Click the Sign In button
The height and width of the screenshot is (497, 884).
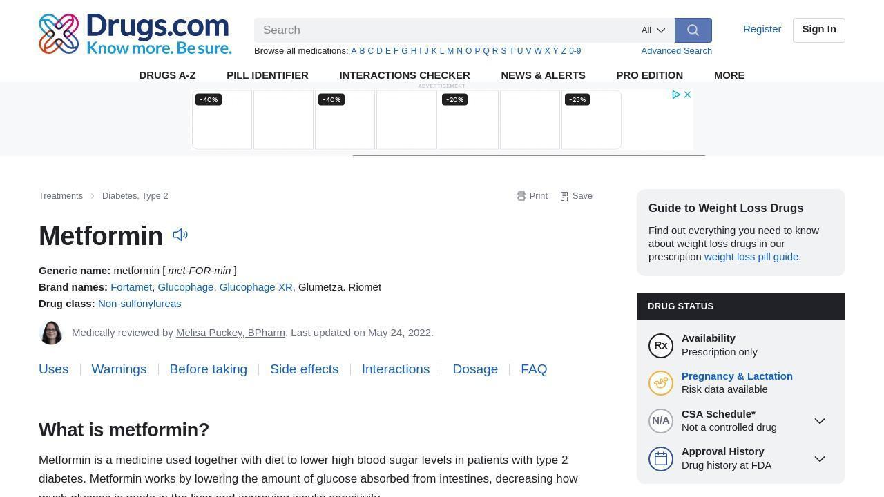tap(818, 30)
